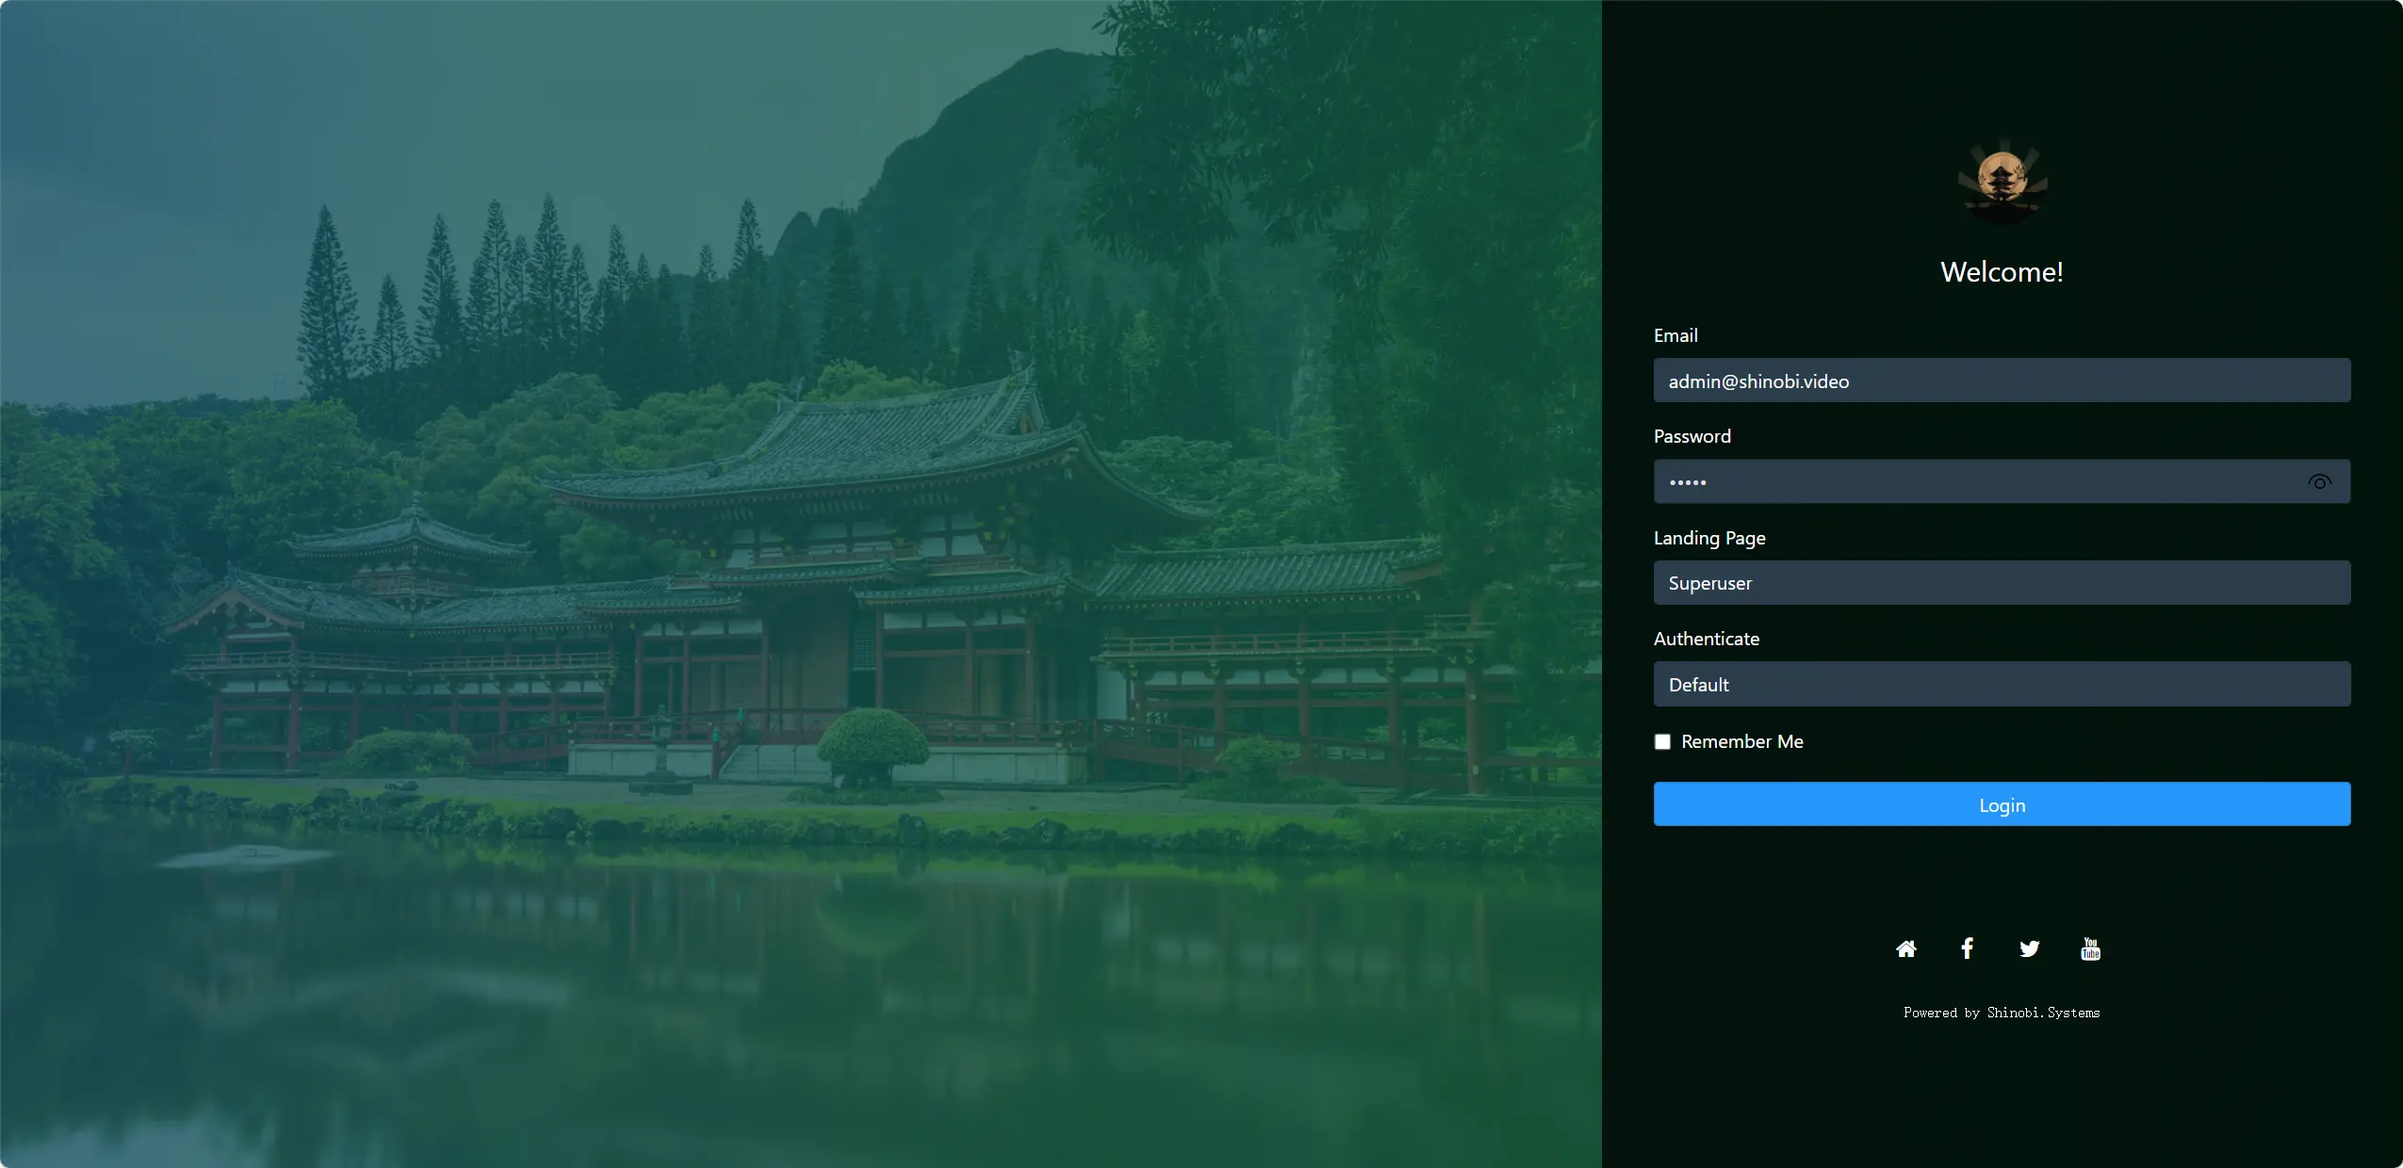Open the home page icon link
Image resolution: width=2403 pixels, height=1168 pixels.
pos(1905,949)
